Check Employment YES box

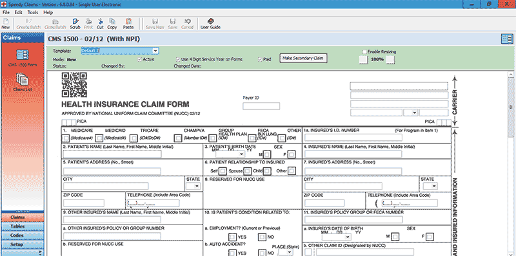(x=232, y=237)
